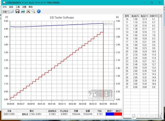Click the 设备1 device button
The image size is (165, 121).
pyautogui.click(x=5, y=12)
